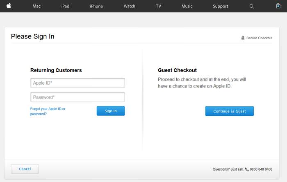Select iPhone in the navigation bar

96,6
